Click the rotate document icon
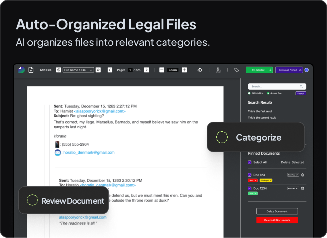The width and height of the screenshot is (327, 238). tap(199, 70)
